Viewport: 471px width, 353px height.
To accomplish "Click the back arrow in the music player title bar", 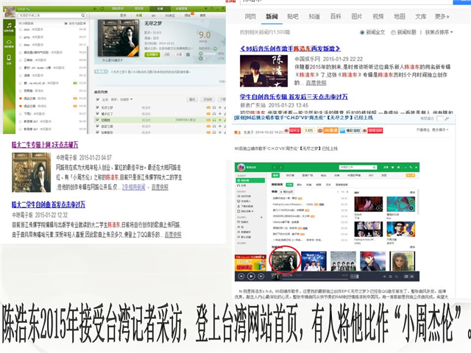I will point(95,9).
